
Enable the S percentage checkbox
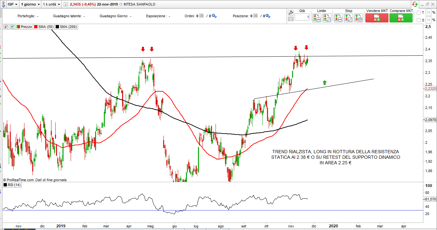[x=419, y=20]
